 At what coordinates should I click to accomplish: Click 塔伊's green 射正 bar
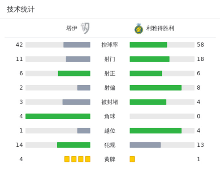coord(74,74)
